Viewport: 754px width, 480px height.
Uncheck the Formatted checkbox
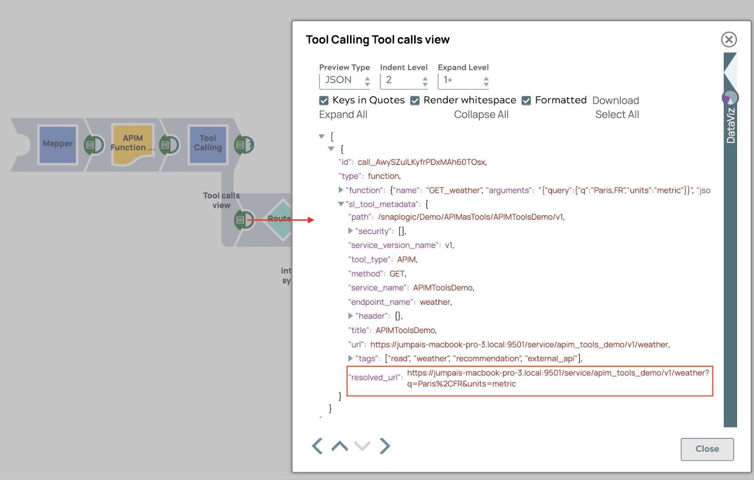[x=526, y=100]
